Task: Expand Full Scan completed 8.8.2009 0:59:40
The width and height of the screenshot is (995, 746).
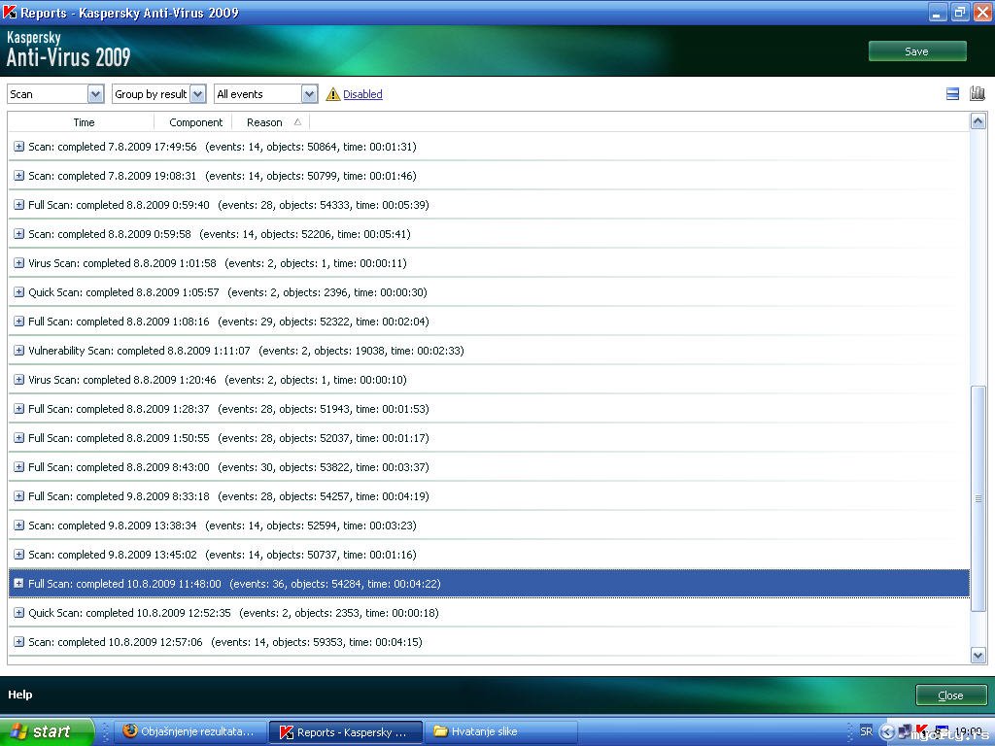Action: [x=19, y=205]
